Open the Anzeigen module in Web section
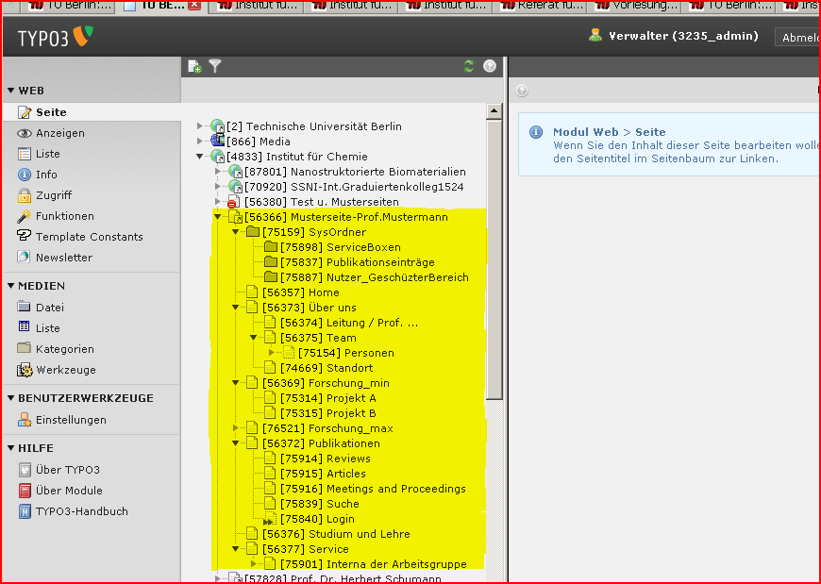 tap(59, 133)
